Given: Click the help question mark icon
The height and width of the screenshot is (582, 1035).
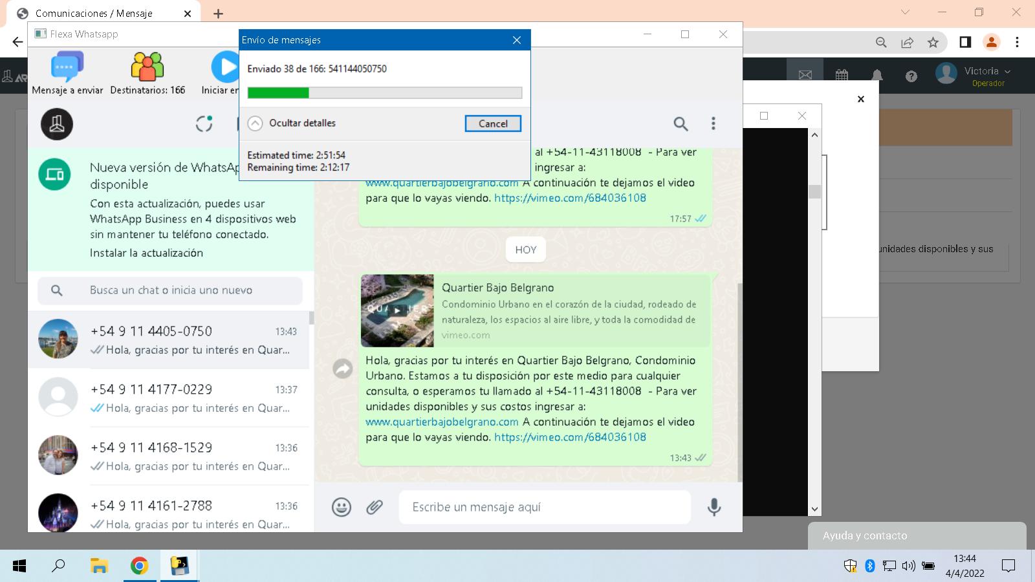Looking at the screenshot, I should (x=911, y=76).
